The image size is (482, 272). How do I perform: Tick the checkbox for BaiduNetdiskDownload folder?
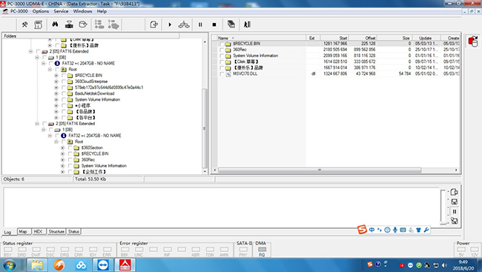point(63,93)
